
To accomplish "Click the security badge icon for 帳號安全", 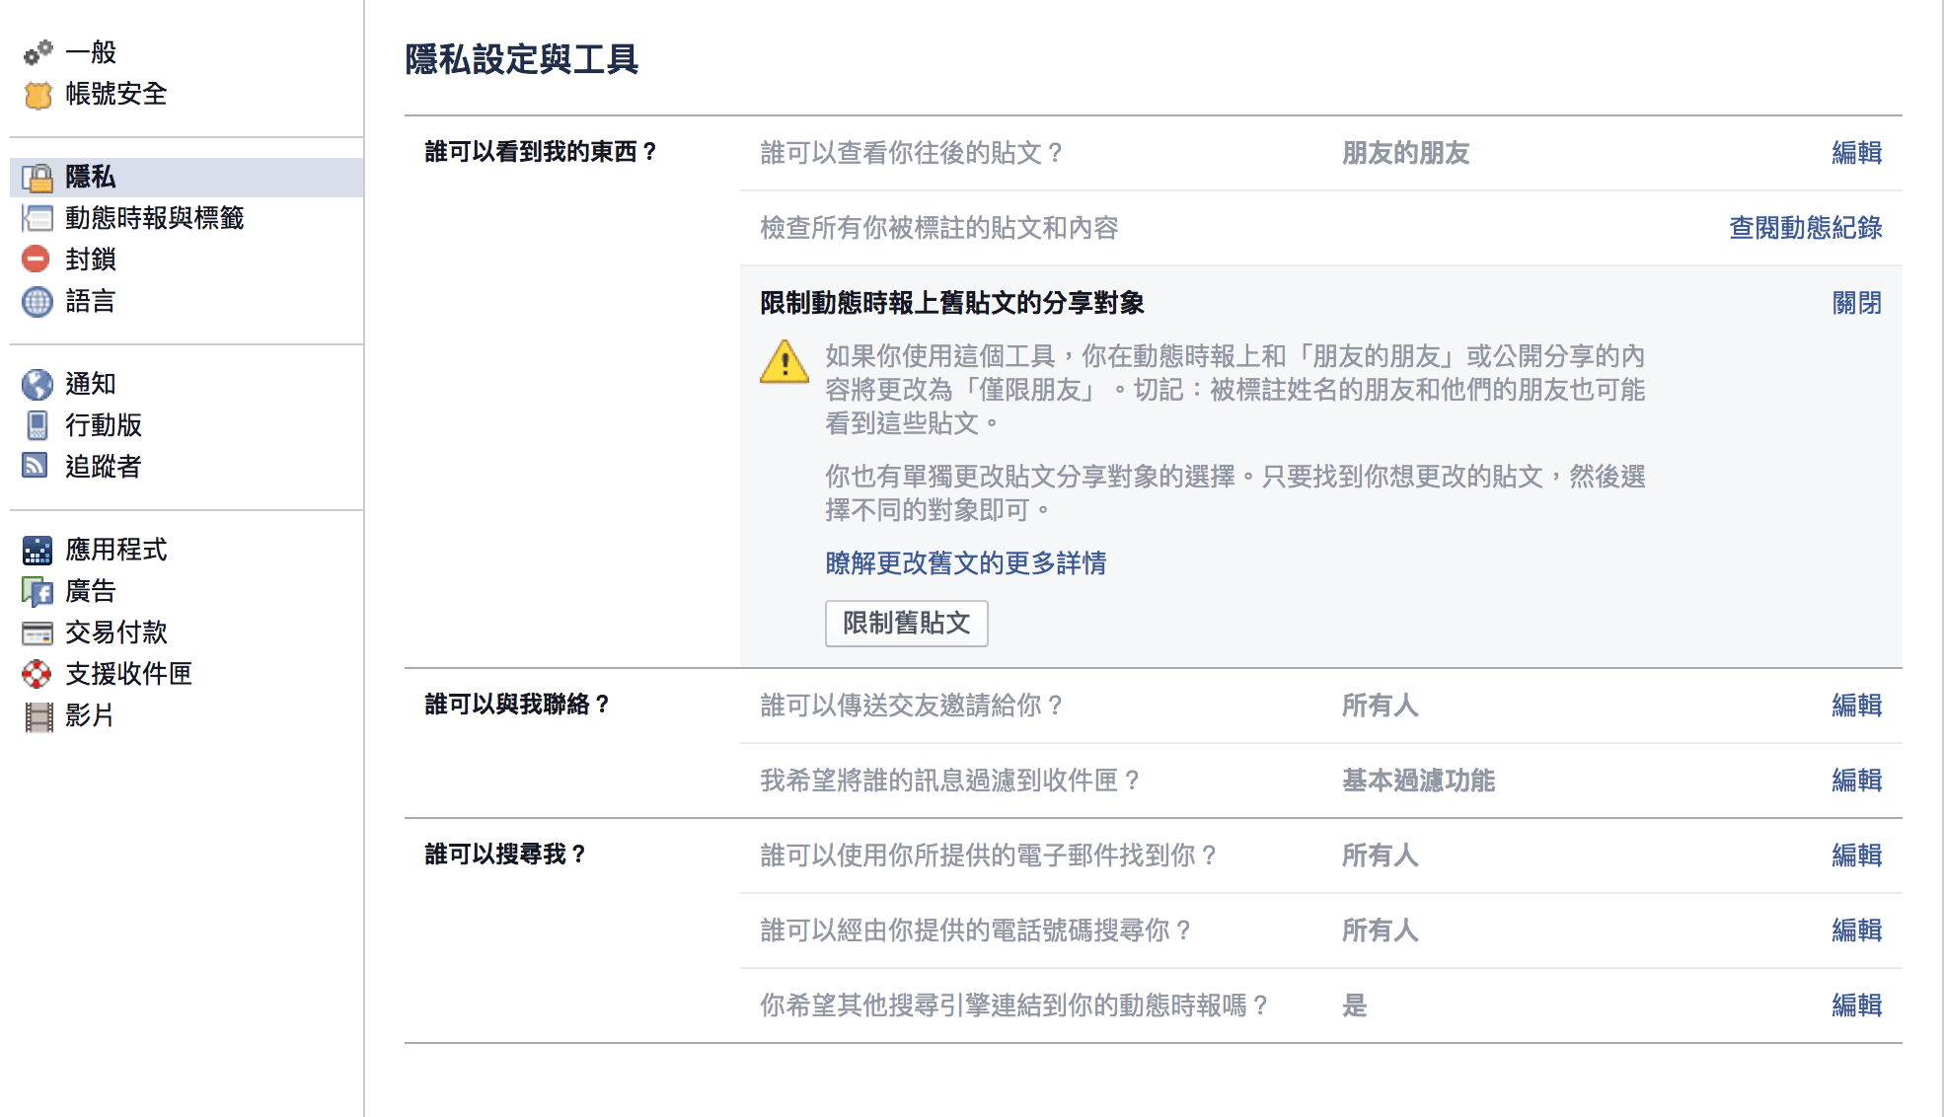I will [37, 95].
